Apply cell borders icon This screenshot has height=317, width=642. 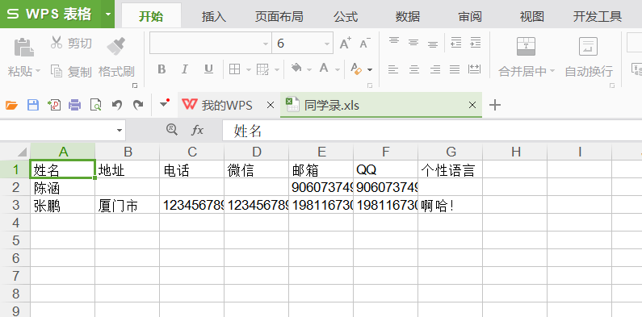point(235,69)
